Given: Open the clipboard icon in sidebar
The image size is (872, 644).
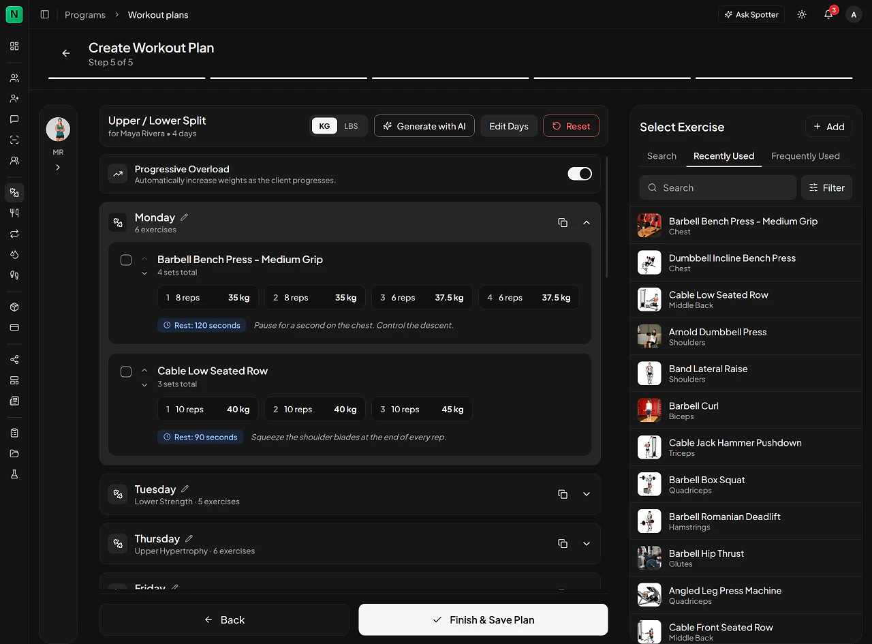Looking at the screenshot, I should click(14, 433).
